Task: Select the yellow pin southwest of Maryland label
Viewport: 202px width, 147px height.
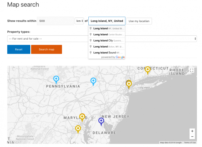Action: pyautogui.click(x=78, y=129)
